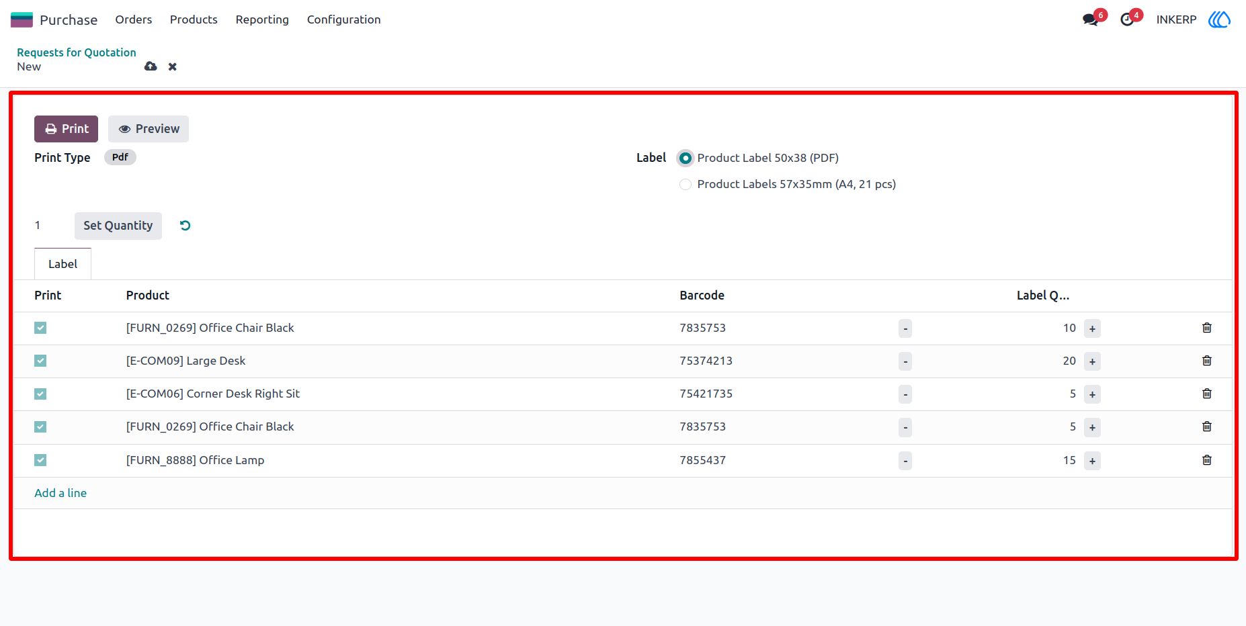
Task: Discard changes with the X icon
Action: [x=173, y=66]
